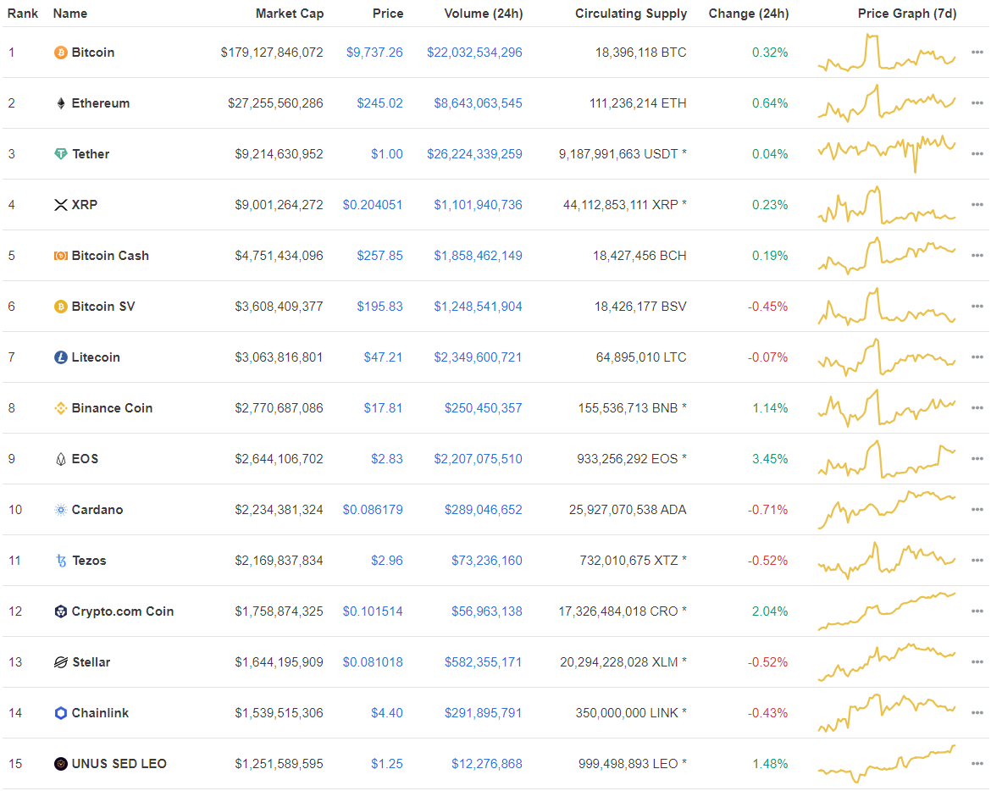Open the Chainlink name link
This screenshot has height=791, width=991.
[100, 713]
